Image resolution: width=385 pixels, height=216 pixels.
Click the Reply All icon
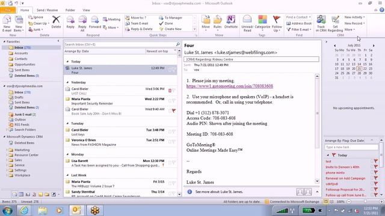82,23
